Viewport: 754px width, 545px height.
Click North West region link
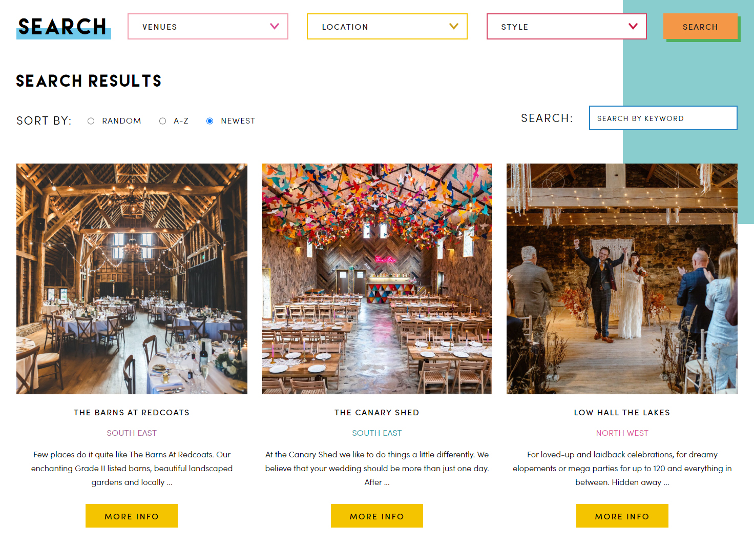622,433
